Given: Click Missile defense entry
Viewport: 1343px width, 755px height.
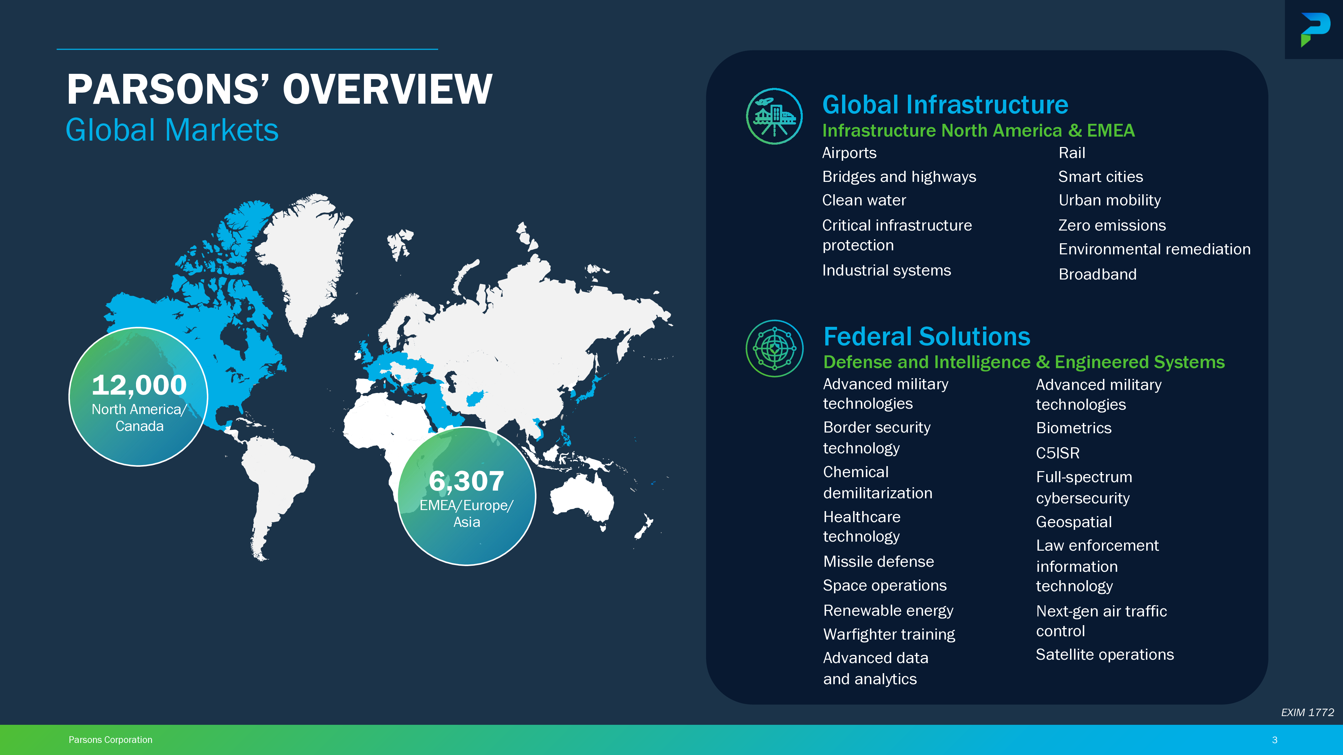Looking at the screenshot, I should (x=878, y=562).
